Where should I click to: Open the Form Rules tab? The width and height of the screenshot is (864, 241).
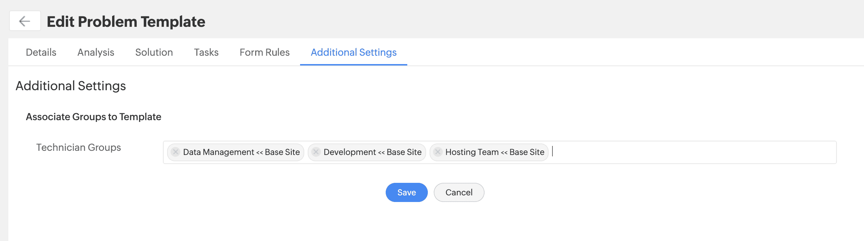[x=265, y=52]
